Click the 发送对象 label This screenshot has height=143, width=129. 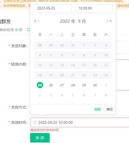[19, 46]
